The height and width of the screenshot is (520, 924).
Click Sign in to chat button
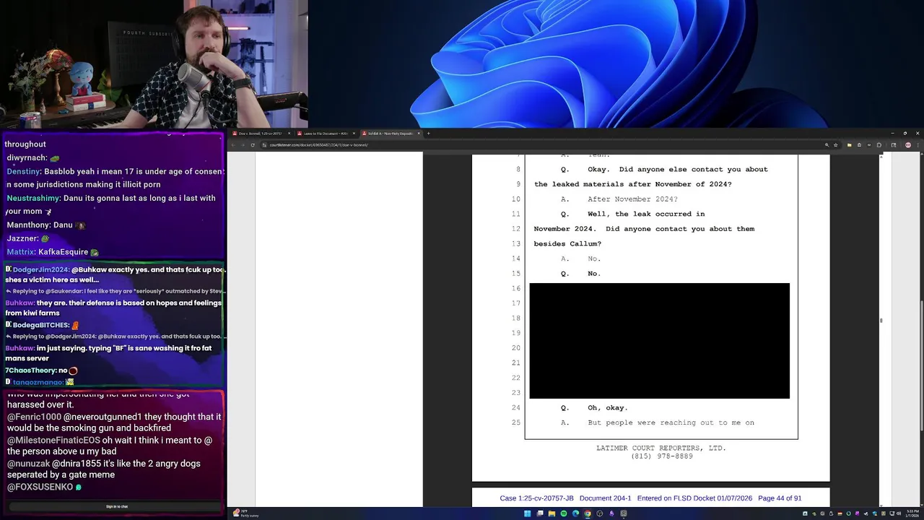tap(117, 506)
